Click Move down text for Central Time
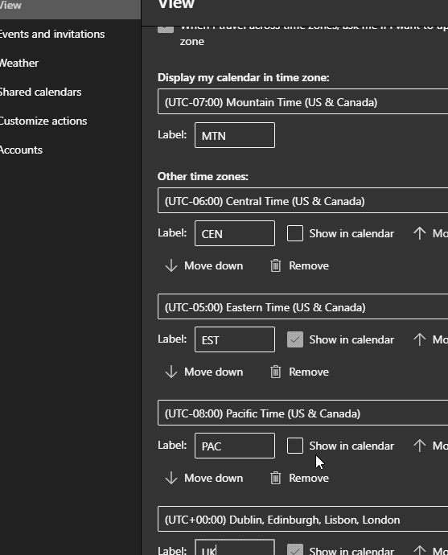The width and height of the screenshot is (448, 555). pyautogui.click(x=214, y=265)
